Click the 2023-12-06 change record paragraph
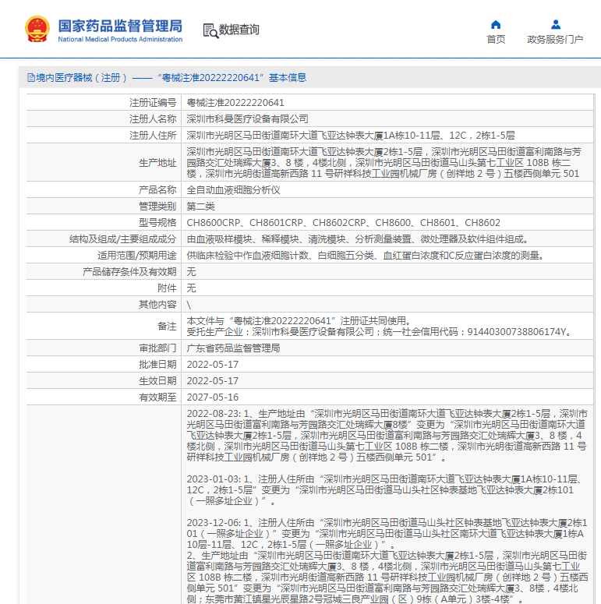Screen dimensions: 601x604 pos(387,560)
